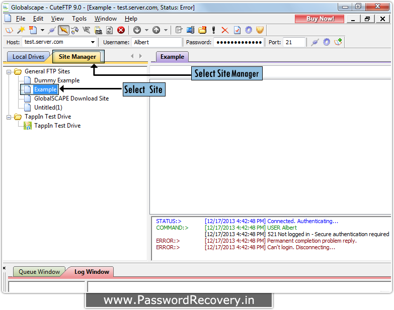Click the Paste URL clipboard icon
Viewport: 394px width, 310px height.
[x=98, y=30]
